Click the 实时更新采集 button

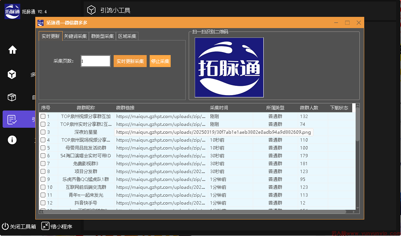pyautogui.click(x=130, y=61)
